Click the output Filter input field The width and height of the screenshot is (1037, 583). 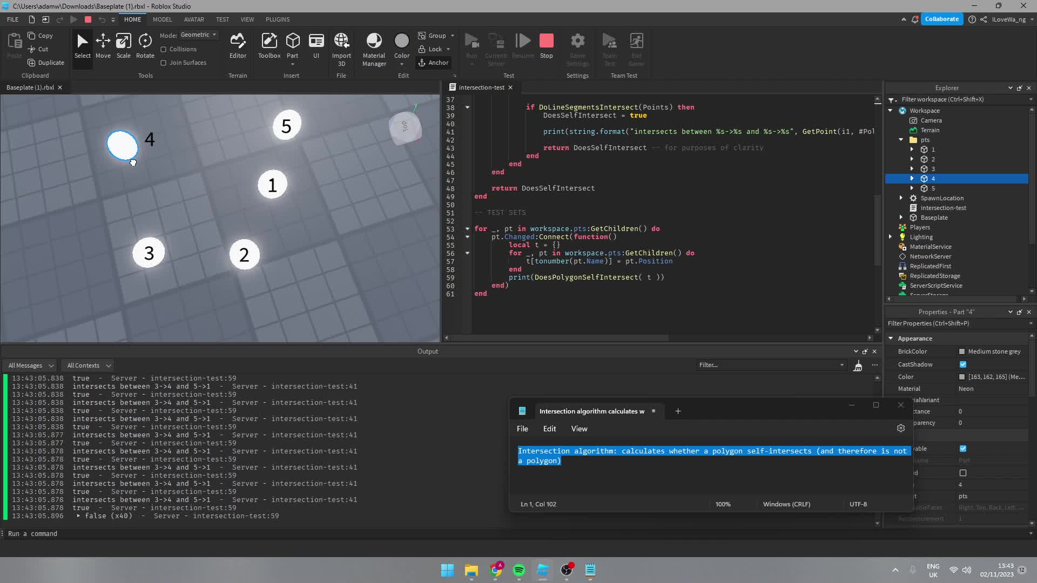(770, 364)
